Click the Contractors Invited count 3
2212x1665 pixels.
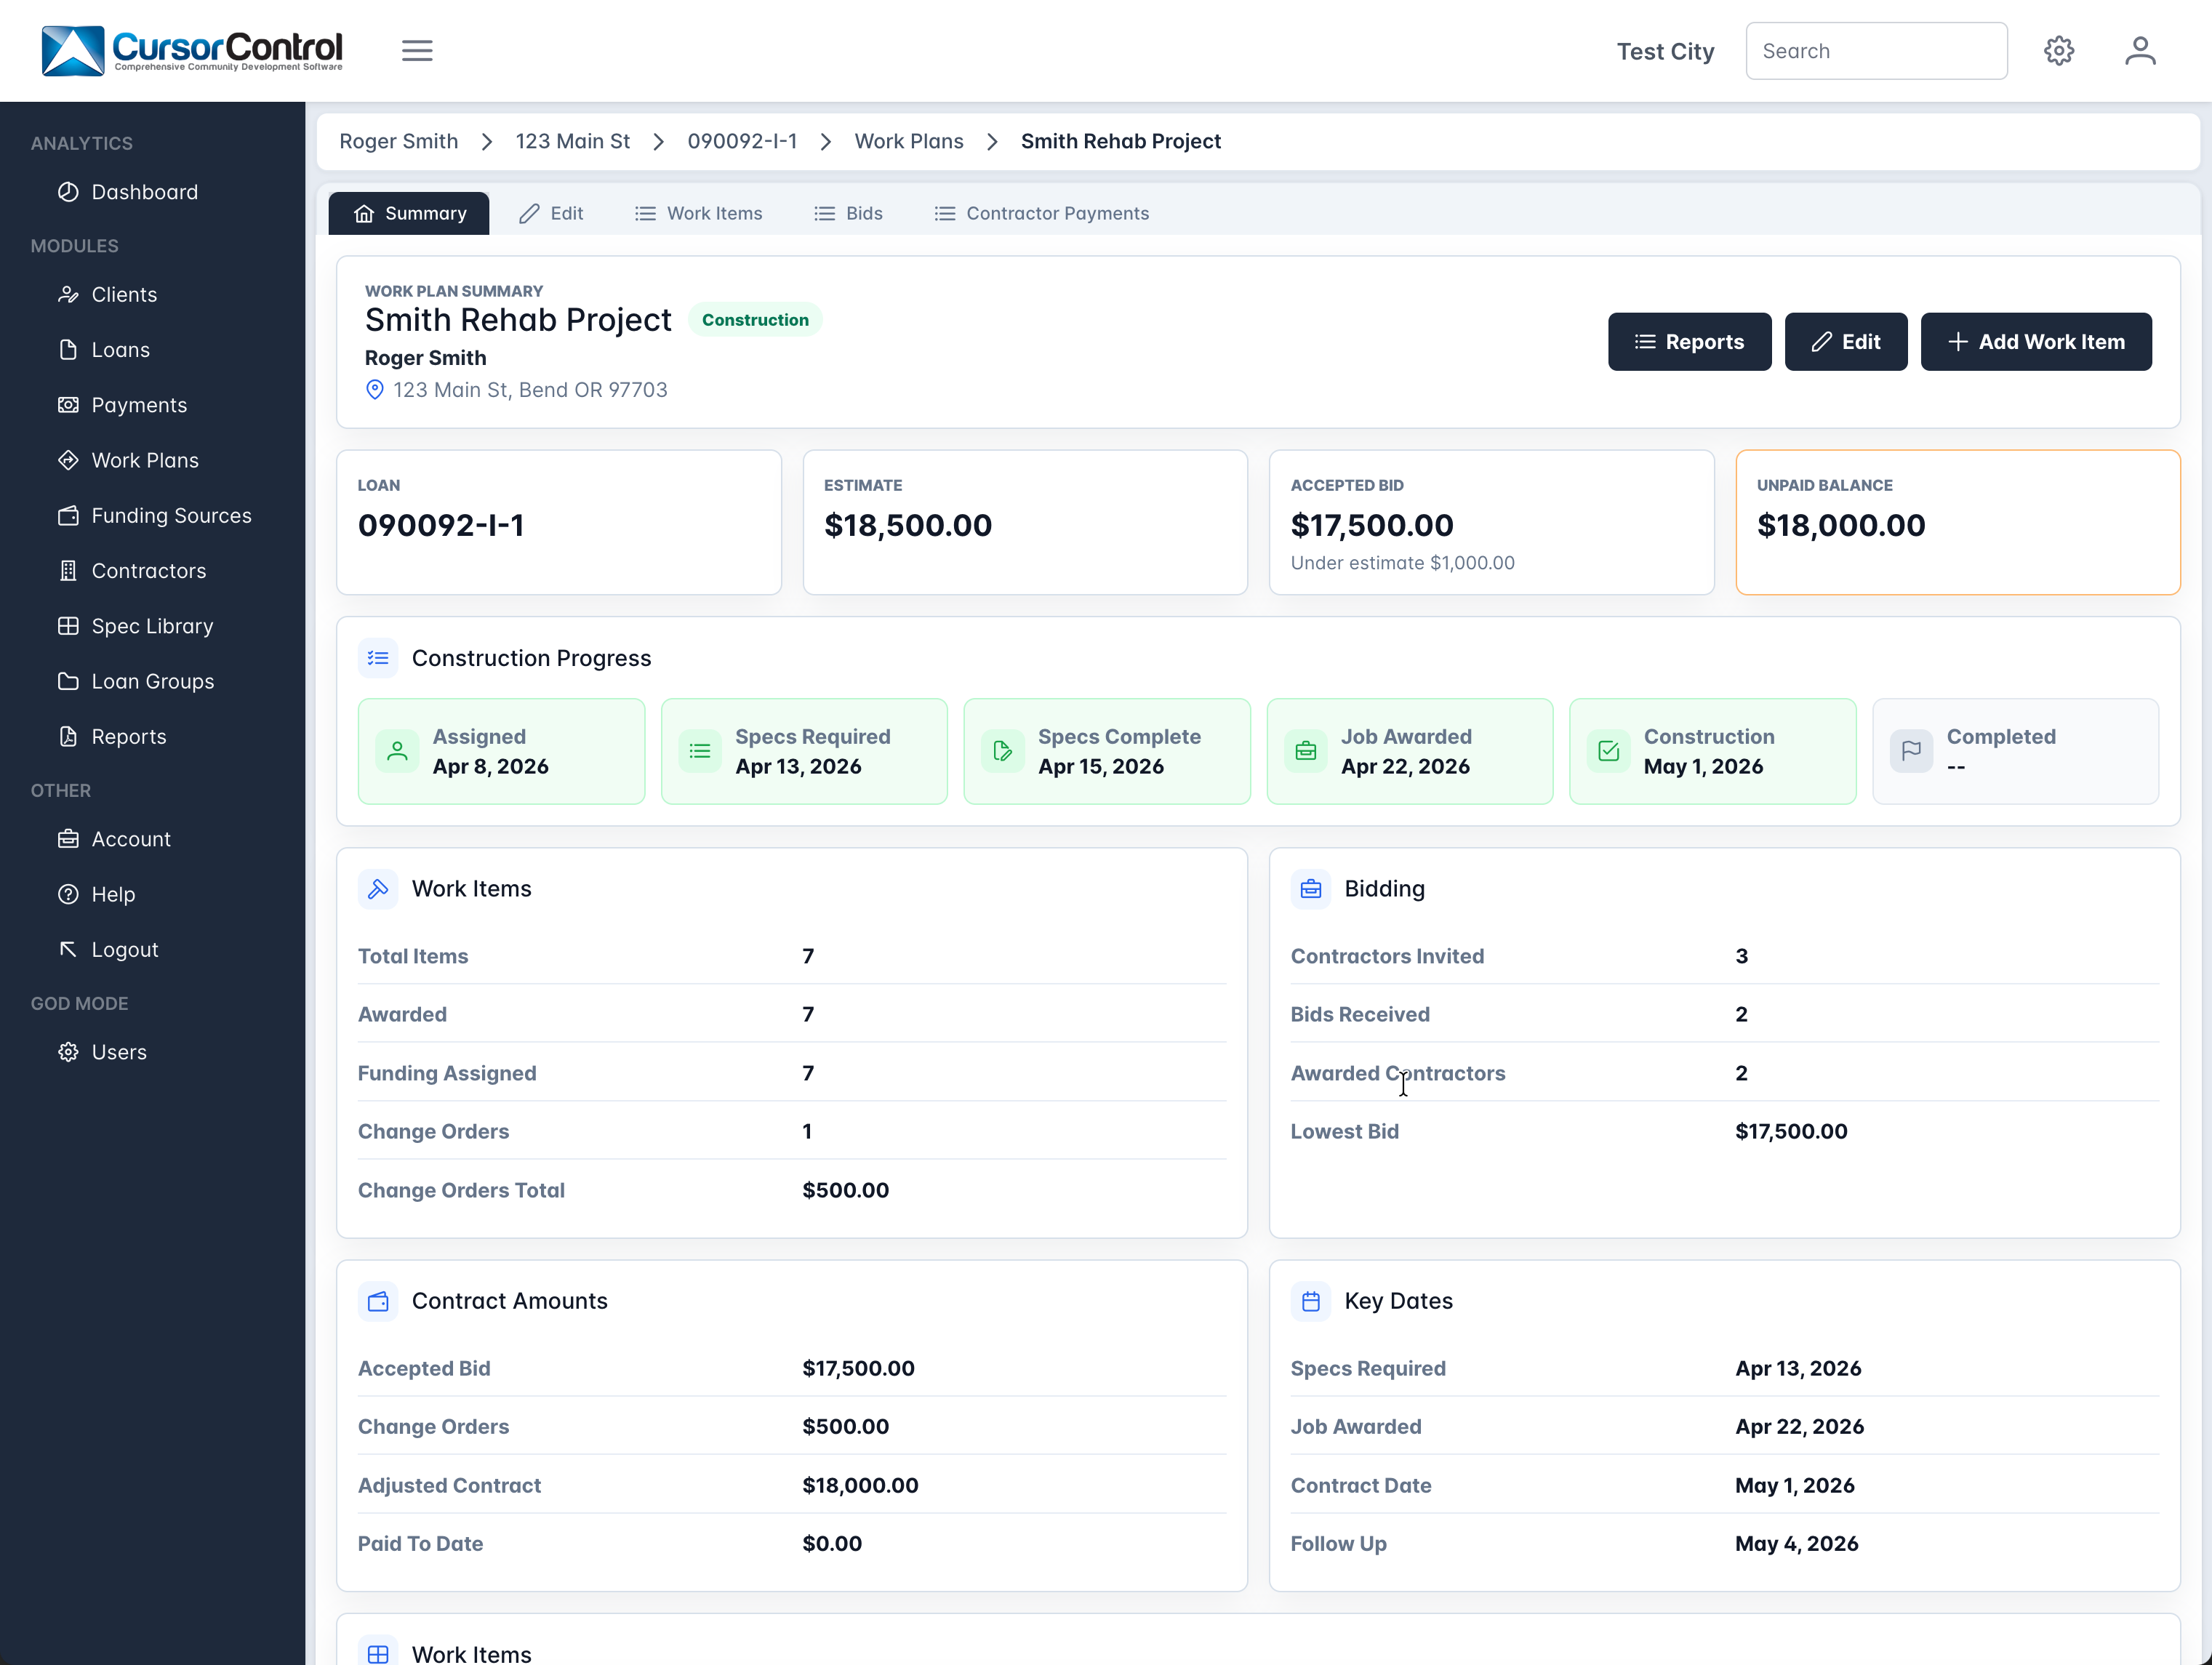(x=1741, y=956)
